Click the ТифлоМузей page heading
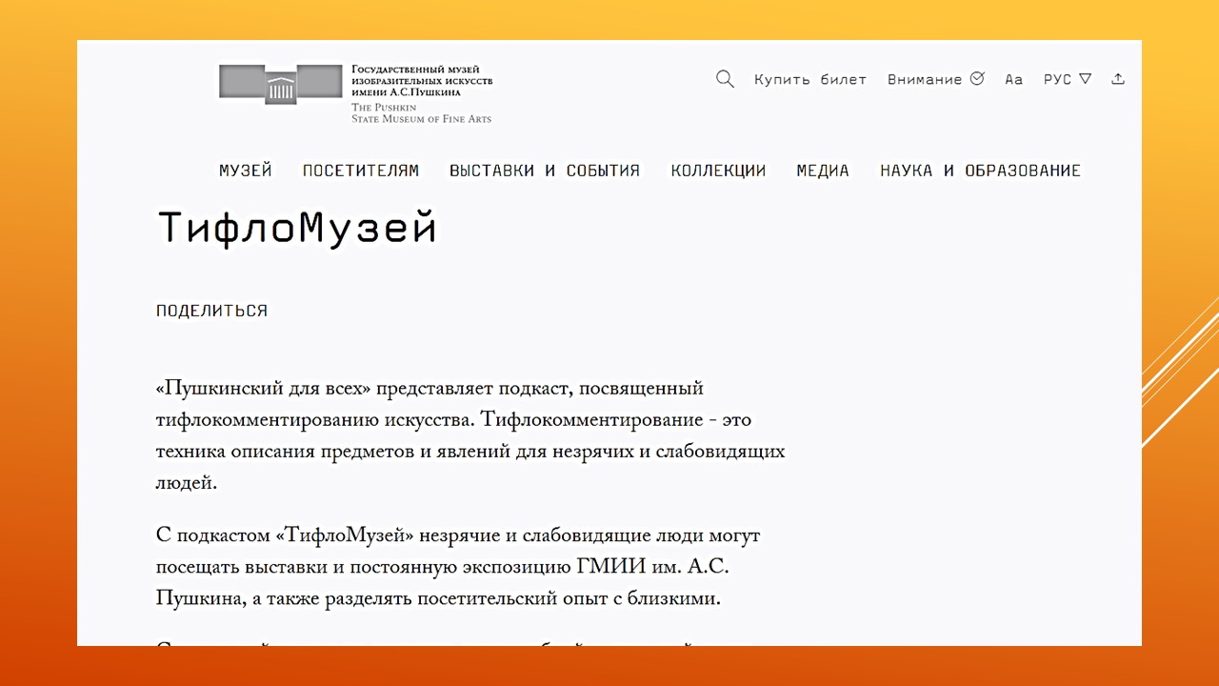 297,229
